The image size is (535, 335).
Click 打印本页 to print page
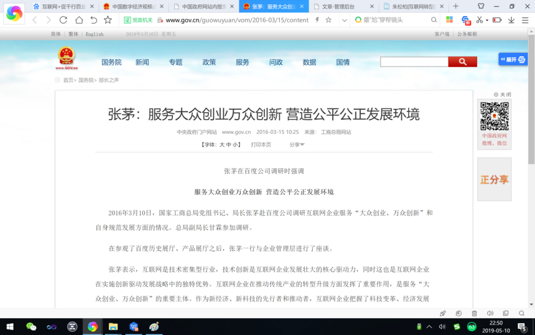(x=261, y=145)
